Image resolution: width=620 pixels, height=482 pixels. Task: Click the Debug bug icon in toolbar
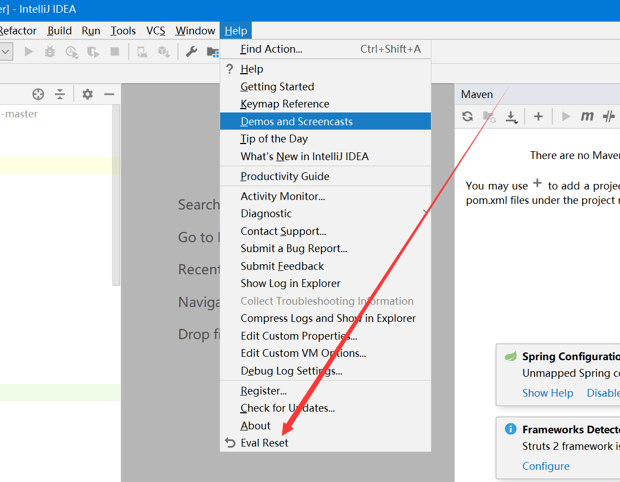click(x=50, y=52)
